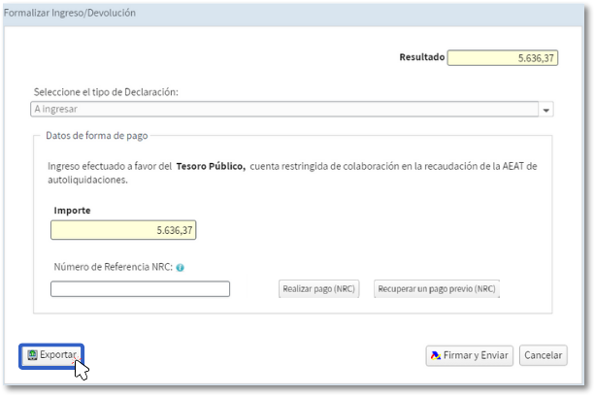Focus the Número de Referencia NRC field
Screen dimensions: 595x396
pyautogui.click(x=140, y=289)
